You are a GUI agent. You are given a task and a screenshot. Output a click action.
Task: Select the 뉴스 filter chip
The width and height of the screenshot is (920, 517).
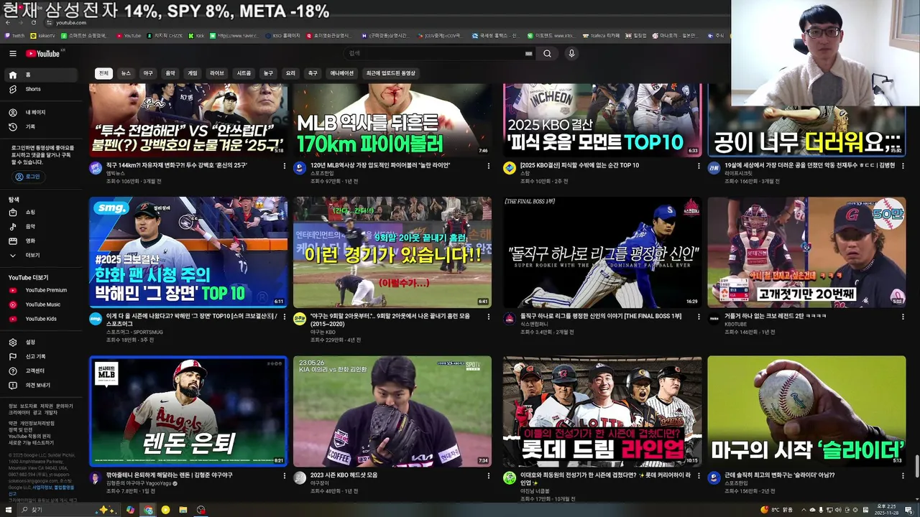(126, 73)
